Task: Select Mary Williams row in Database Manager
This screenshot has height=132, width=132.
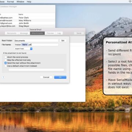Action: coord(27,21)
